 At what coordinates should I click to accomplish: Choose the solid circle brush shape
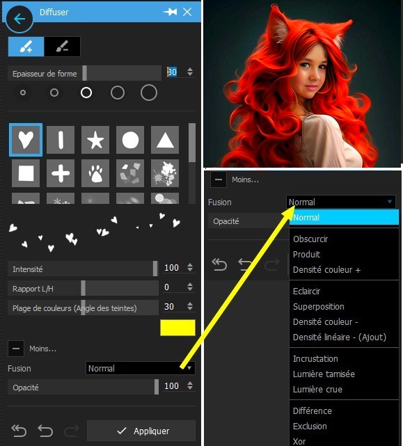click(130, 140)
